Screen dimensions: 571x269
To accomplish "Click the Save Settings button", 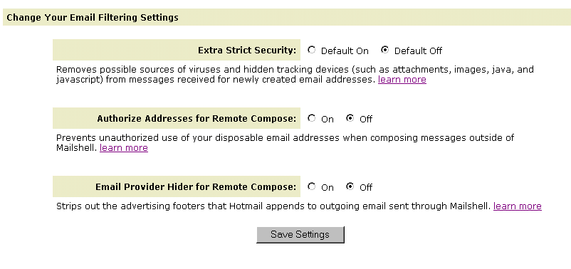I will pyautogui.click(x=300, y=234).
